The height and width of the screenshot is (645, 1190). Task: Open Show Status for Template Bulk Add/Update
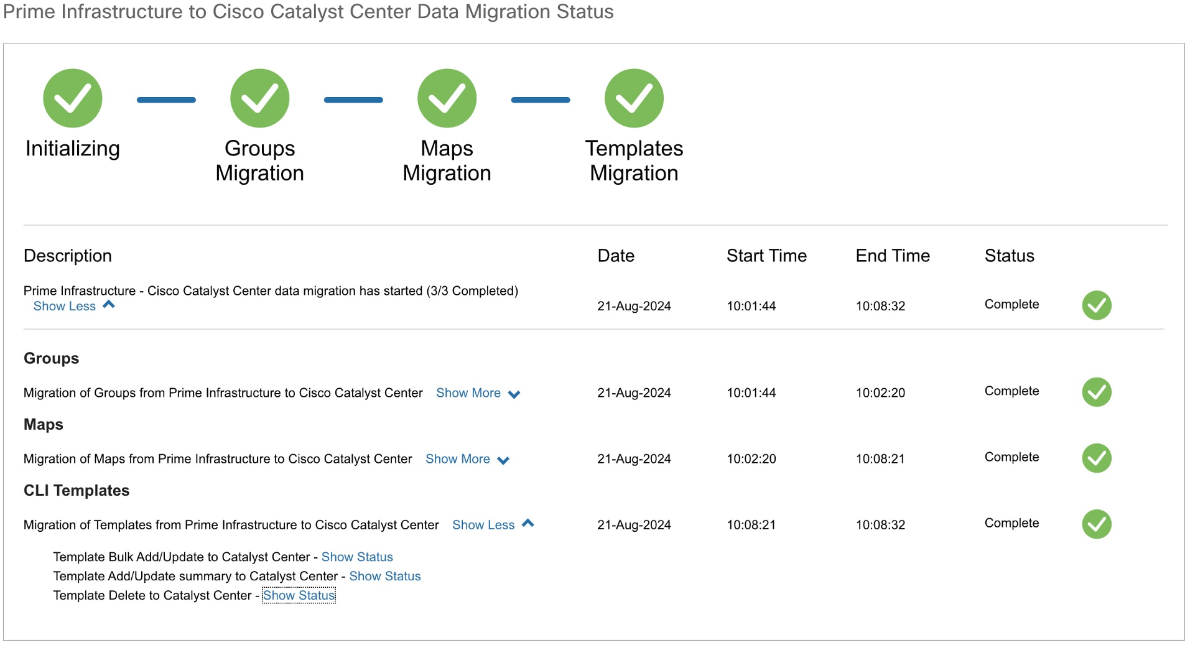[357, 557]
